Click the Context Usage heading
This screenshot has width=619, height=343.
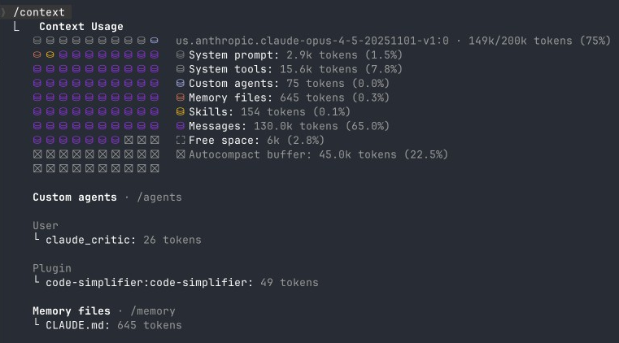tap(81, 27)
